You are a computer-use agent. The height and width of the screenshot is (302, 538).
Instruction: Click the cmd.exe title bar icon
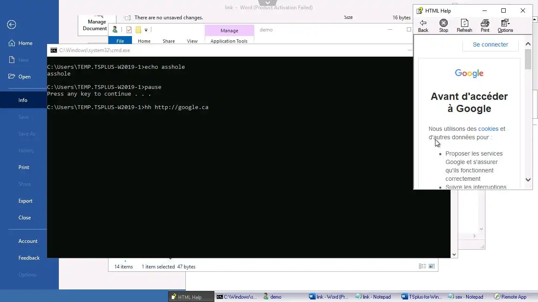(x=54, y=50)
